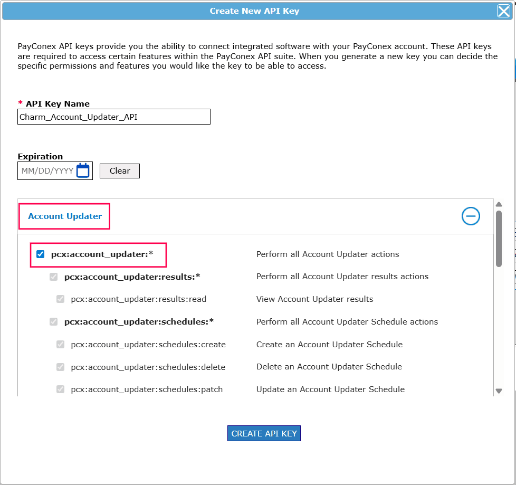This screenshot has width=516, height=485.
Task: Enable the pcx:account_updater:schedules:patch permission
Action: point(60,389)
